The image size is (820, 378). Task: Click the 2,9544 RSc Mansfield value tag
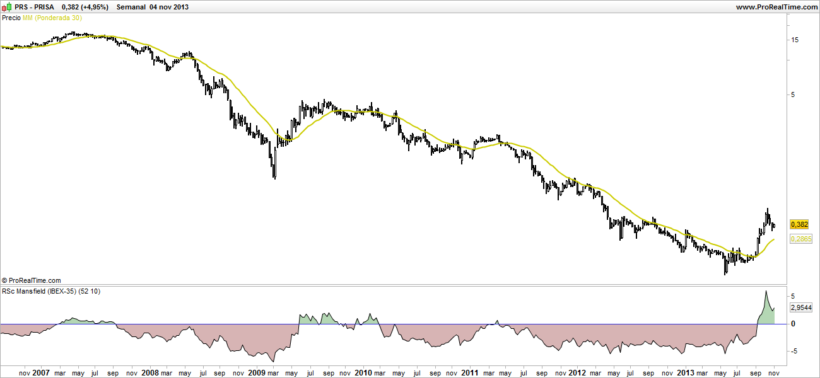pos(801,307)
